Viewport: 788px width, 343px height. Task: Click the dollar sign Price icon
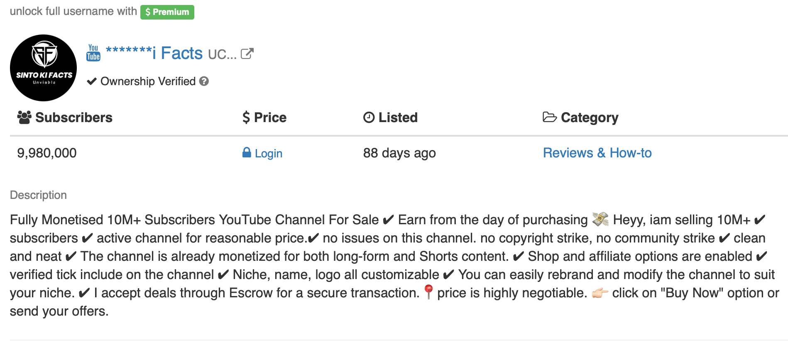[246, 118]
